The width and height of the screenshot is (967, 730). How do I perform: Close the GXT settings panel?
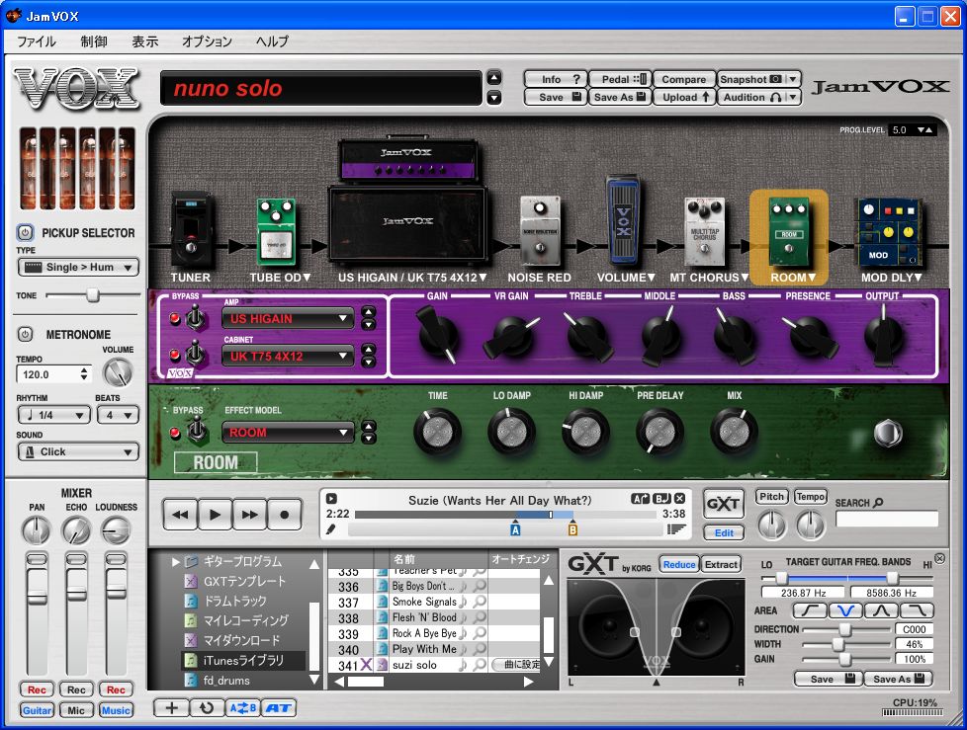click(939, 558)
